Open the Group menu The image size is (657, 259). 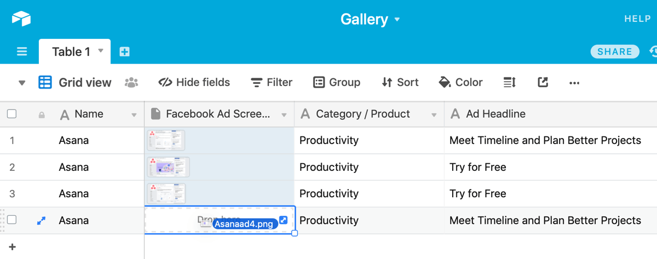tap(337, 83)
